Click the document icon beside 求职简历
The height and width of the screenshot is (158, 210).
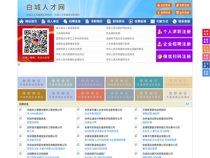[x=87, y=21]
